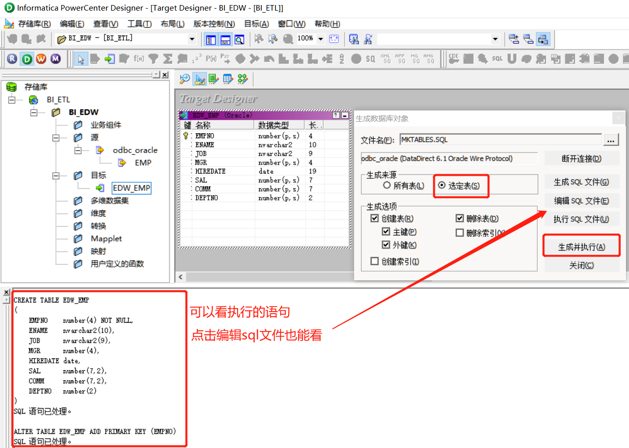Click the arrange with plus layout icon
Image resolution: width=629 pixels, height=448 pixels.
pos(514,39)
